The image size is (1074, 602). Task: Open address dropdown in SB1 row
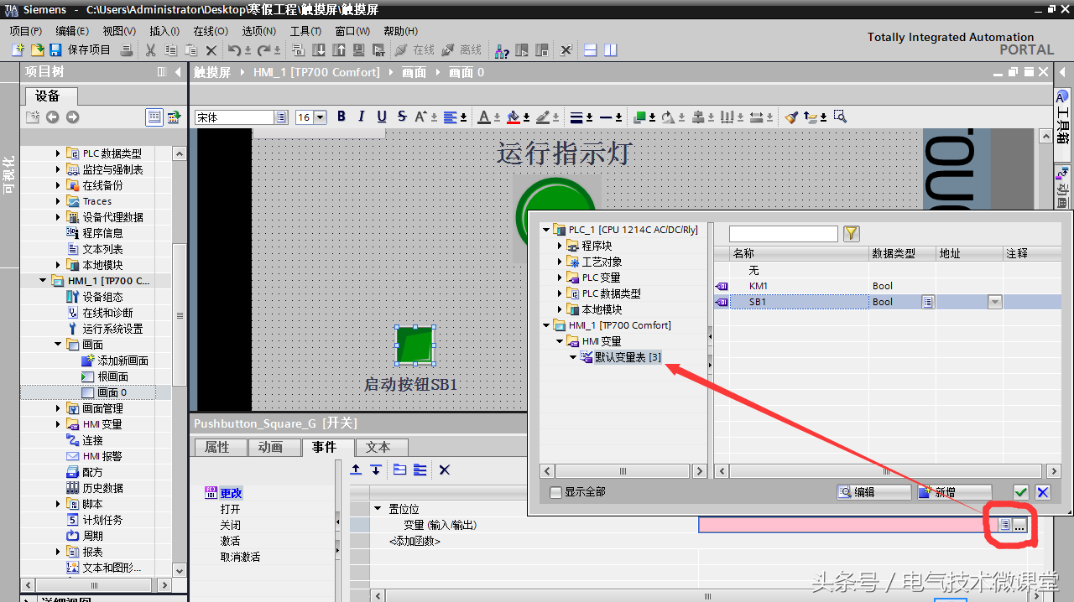[x=994, y=302]
